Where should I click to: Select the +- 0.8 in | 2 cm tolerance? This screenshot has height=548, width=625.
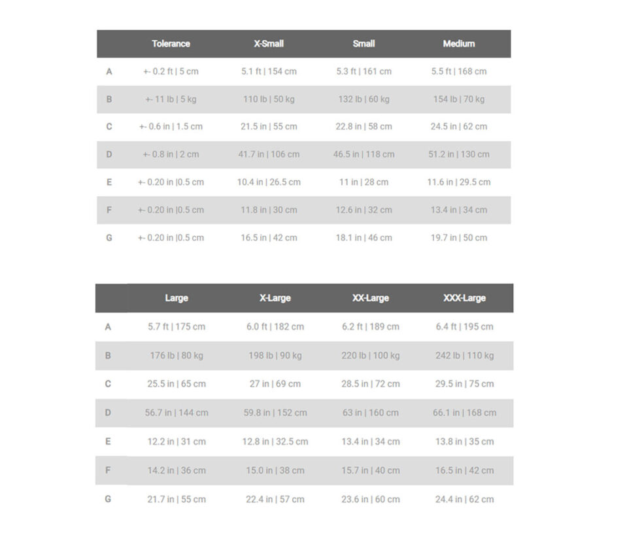[171, 154]
